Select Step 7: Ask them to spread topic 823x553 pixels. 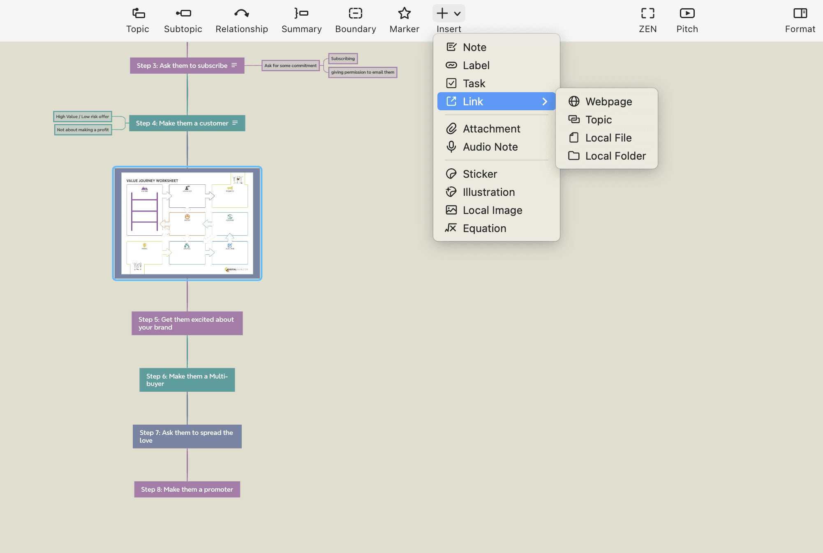pyautogui.click(x=187, y=437)
